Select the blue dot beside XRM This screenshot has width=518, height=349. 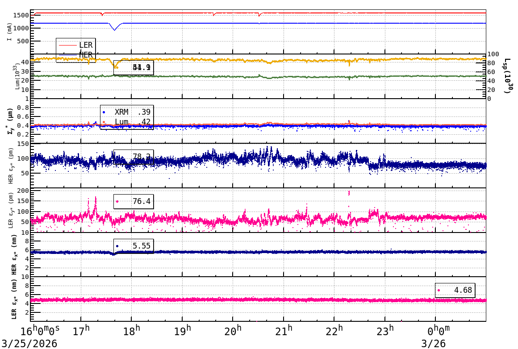(104, 112)
